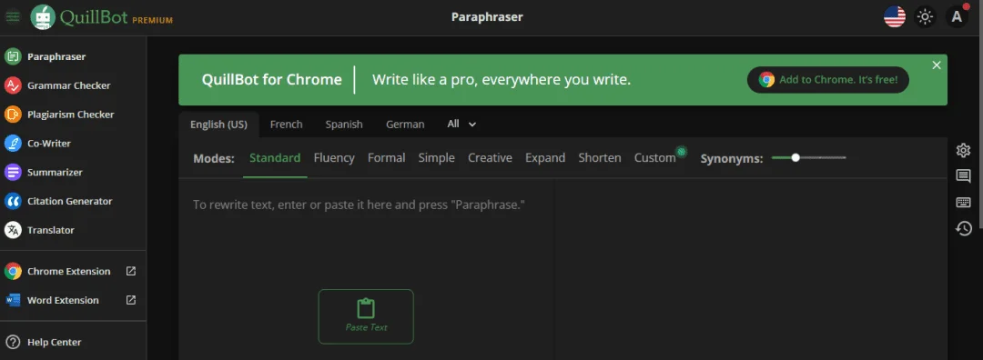Click the Add to Chrome. It's free! button
The image size is (983, 360).
coord(827,79)
